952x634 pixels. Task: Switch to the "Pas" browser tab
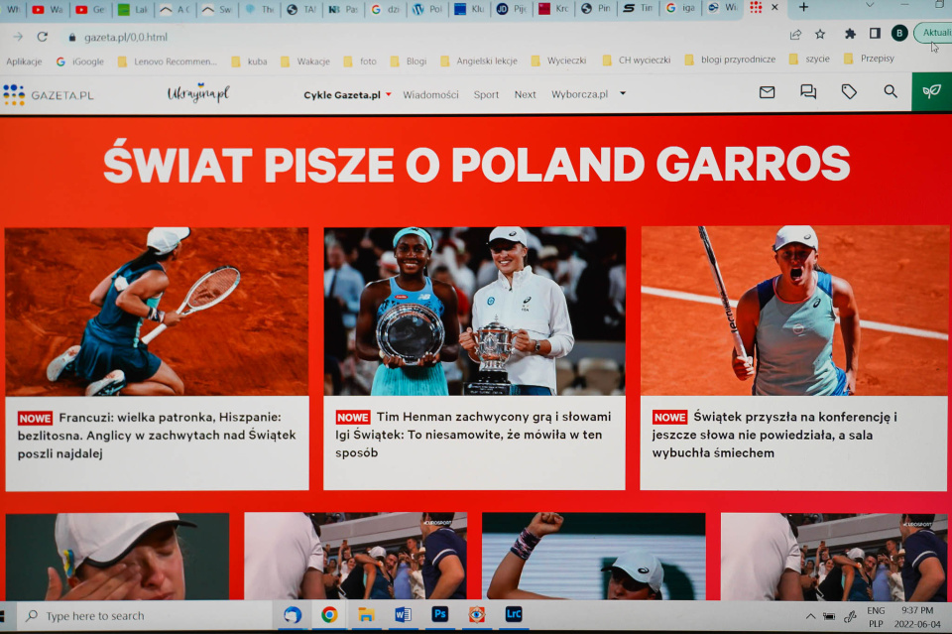[343, 10]
